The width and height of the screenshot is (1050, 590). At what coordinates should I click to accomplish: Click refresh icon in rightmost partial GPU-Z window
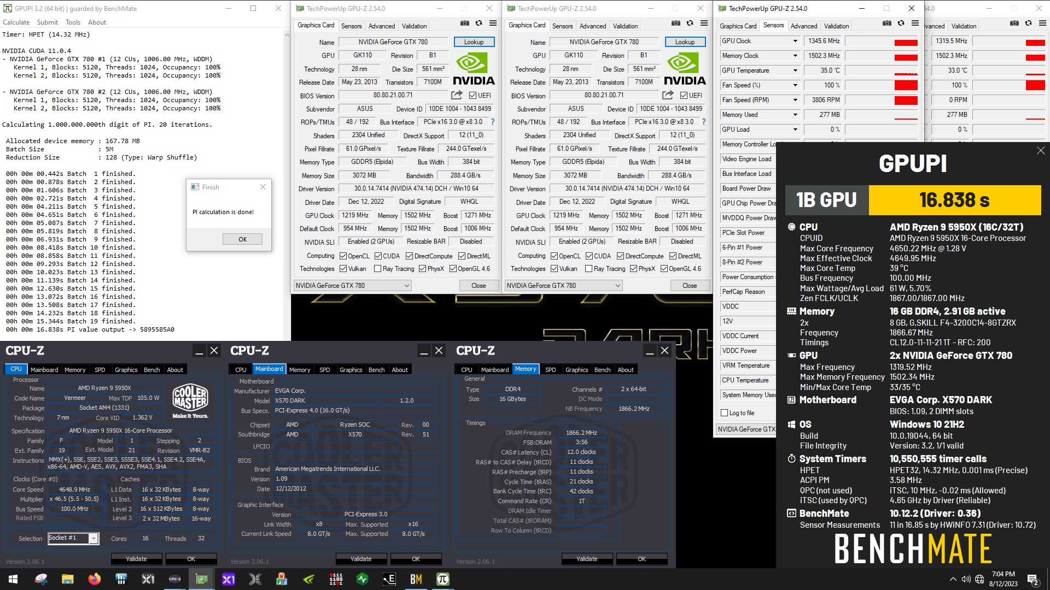tap(1028, 23)
